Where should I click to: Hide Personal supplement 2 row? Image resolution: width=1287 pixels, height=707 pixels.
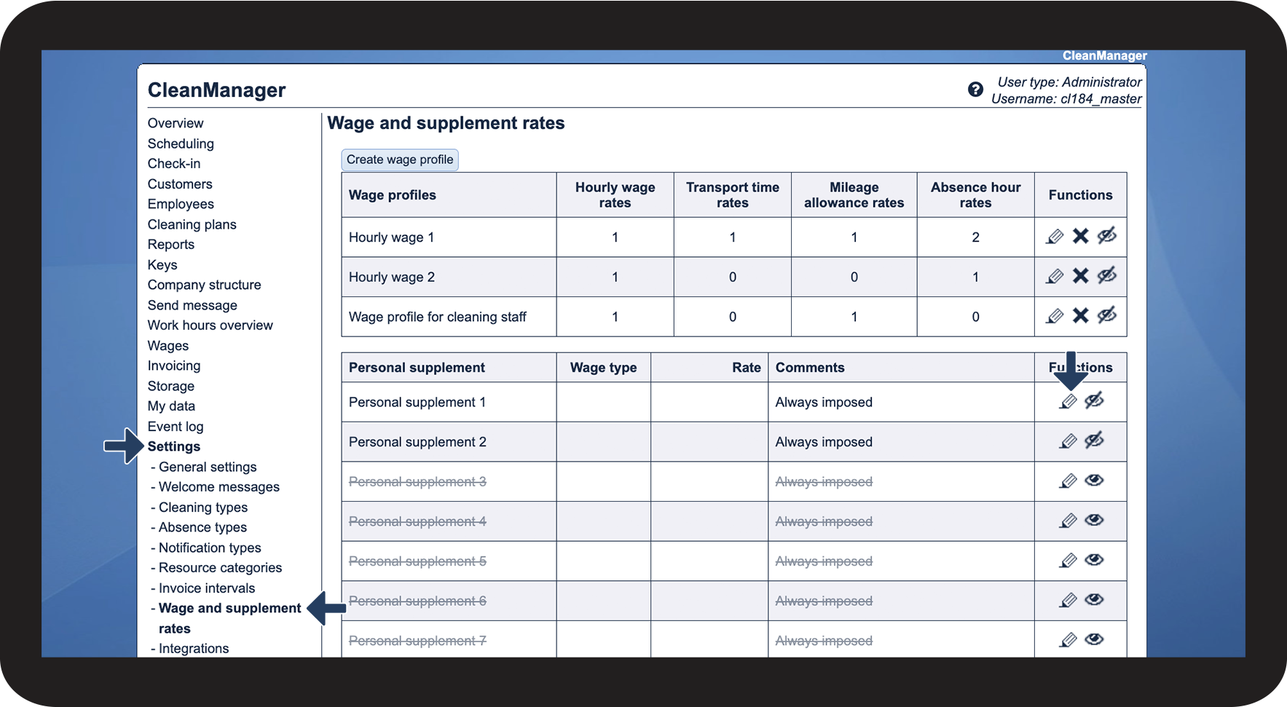[x=1094, y=441]
